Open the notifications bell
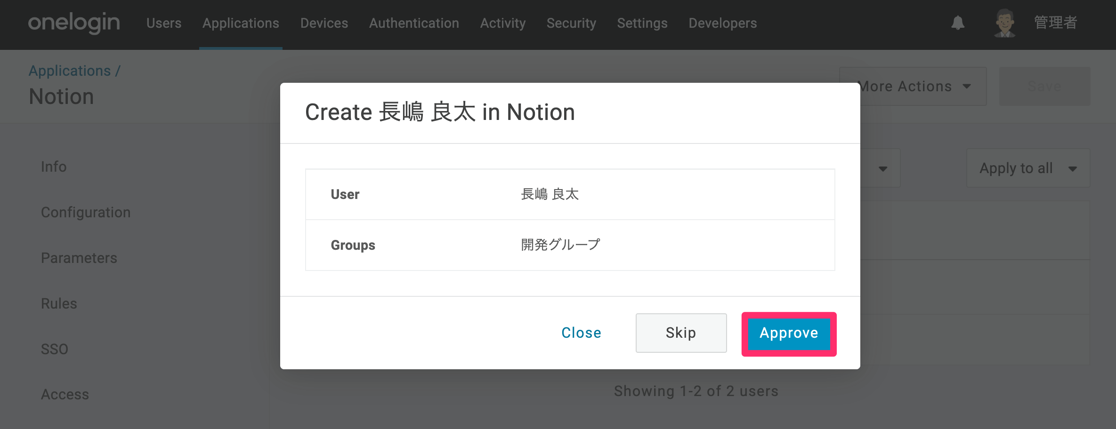This screenshot has height=429, width=1116. pos(958,23)
